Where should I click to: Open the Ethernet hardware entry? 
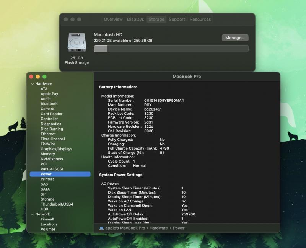click(x=48, y=134)
